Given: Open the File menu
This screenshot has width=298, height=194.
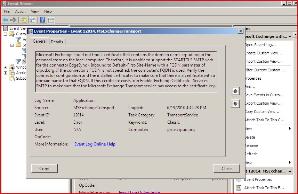Looking at the screenshot, I should (x=7, y=11).
